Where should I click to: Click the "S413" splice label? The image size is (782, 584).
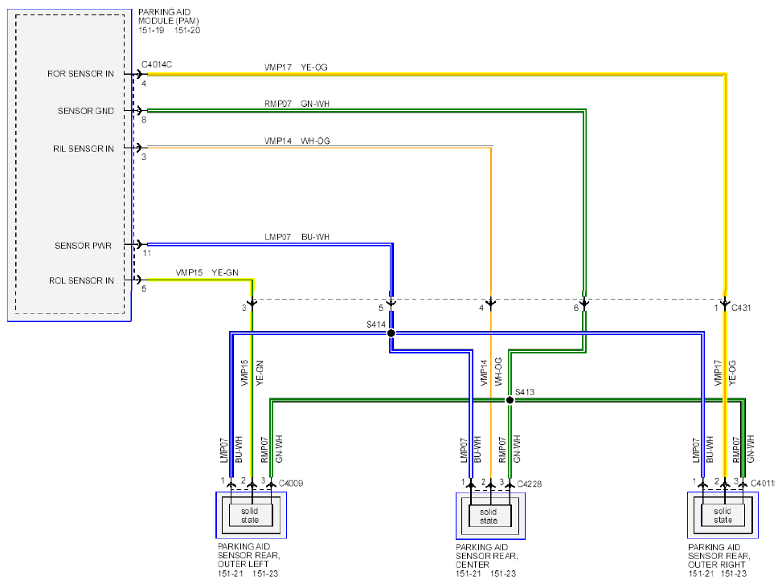(525, 392)
